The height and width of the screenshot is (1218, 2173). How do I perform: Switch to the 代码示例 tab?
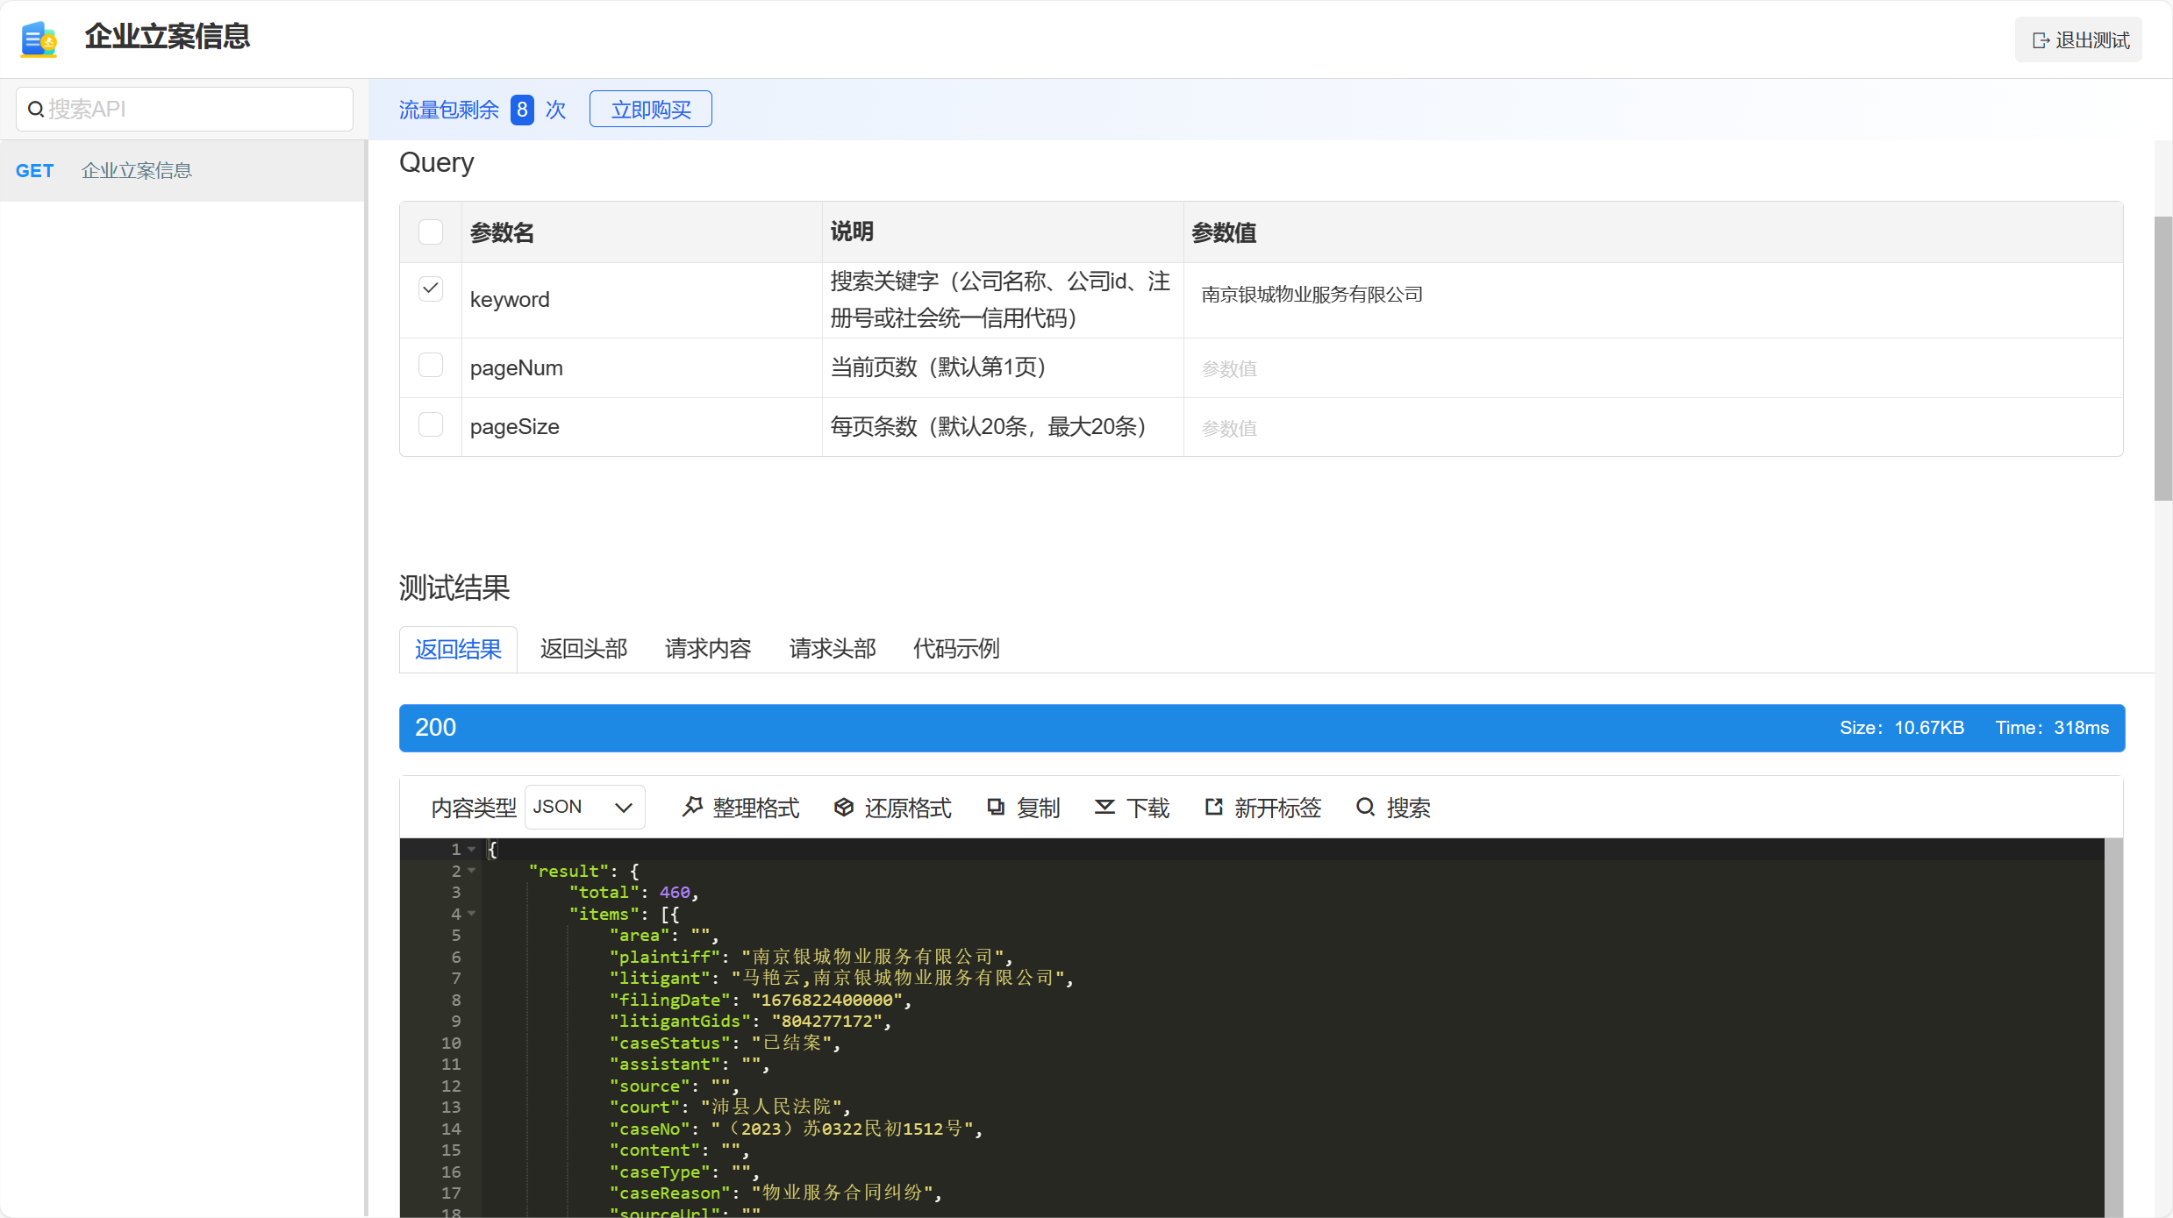[x=956, y=649]
